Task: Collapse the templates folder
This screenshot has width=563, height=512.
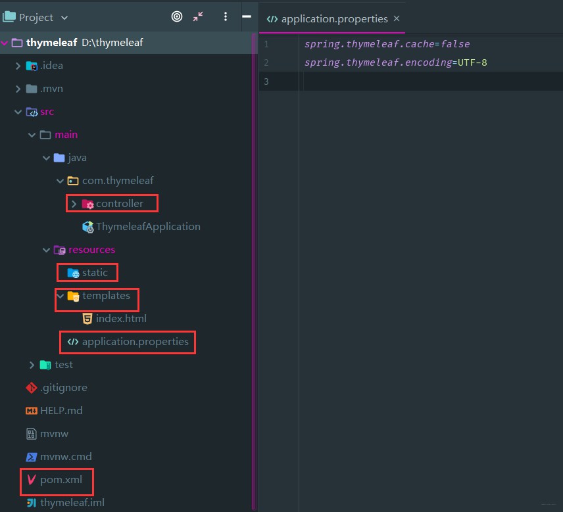Action: pyautogui.click(x=61, y=296)
